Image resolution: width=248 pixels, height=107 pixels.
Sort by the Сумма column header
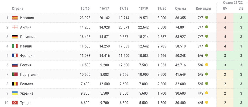pos(180,9)
